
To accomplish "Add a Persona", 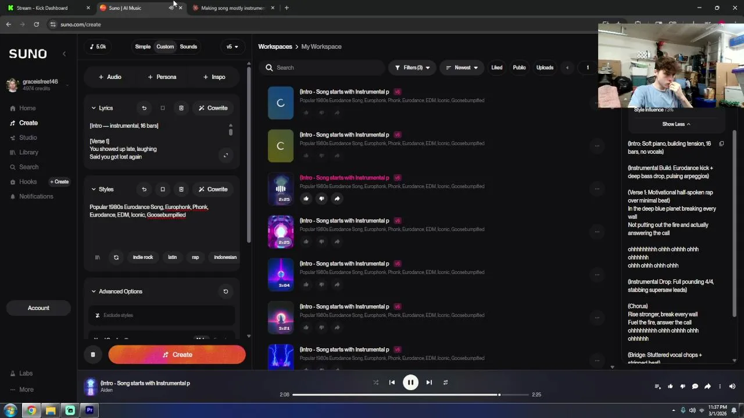I will [162, 77].
